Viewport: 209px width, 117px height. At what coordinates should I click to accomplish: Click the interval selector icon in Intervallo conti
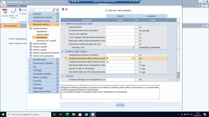[133, 47]
